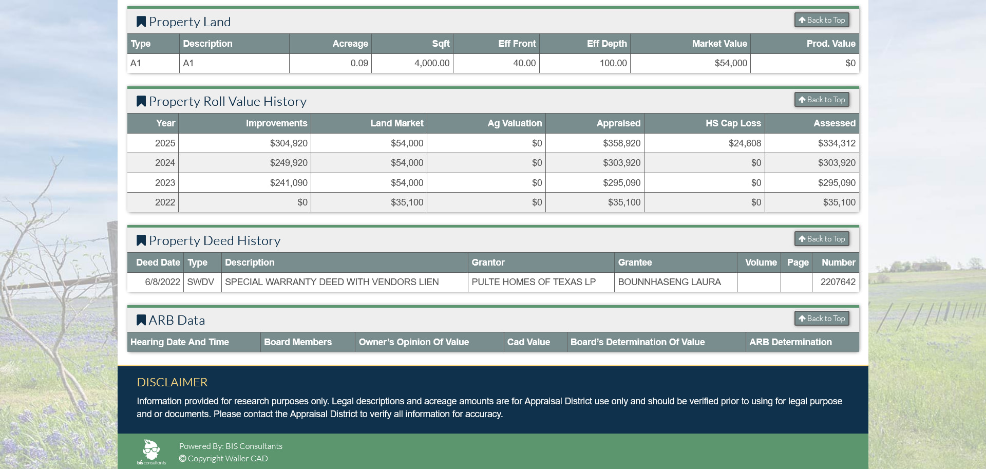This screenshot has width=986, height=469.
Task: Click the Property Roll Value History bookmark icon
Action: tap(141, 101)
